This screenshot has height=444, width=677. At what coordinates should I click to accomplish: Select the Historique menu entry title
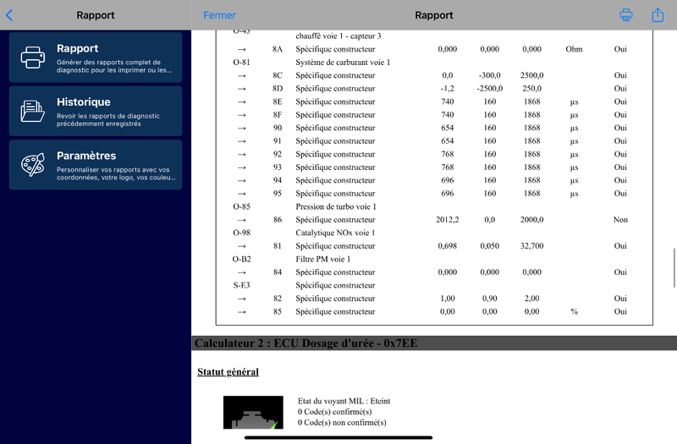coord(83,102)
